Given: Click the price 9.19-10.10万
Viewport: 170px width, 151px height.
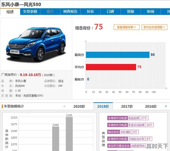Looking at the screenshot, I should pyautogui.click(x=31, y=75).
